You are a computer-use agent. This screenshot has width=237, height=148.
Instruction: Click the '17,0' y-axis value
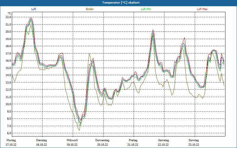tap(9, 53)
